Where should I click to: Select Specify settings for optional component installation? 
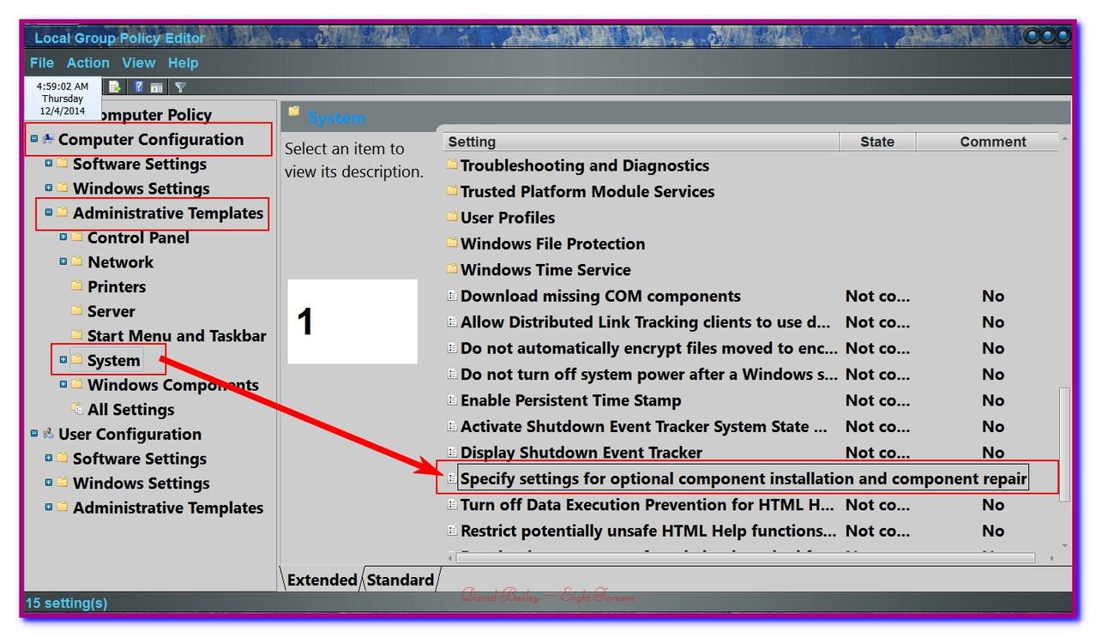click(x=744, y=478)
